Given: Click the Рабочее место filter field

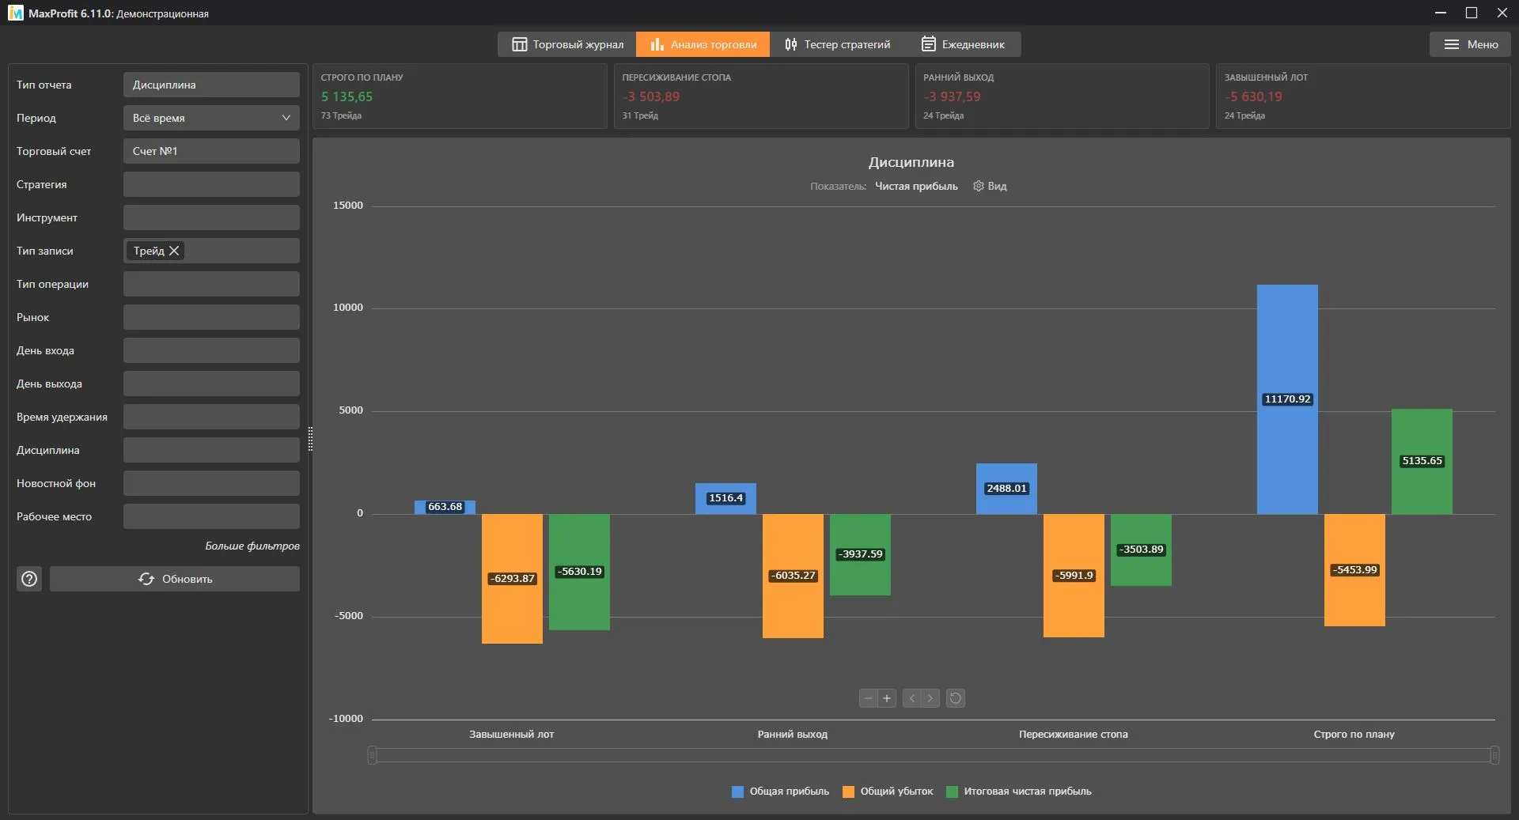Looking at the screenshot, I should 211,516.
